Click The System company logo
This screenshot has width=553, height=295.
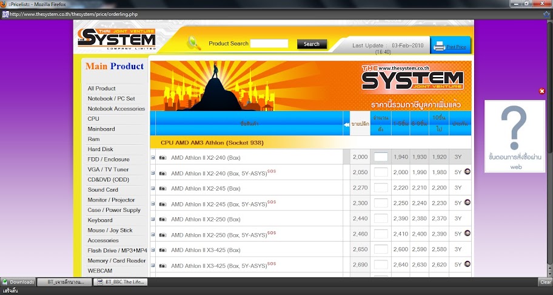(x=117, y=39)
